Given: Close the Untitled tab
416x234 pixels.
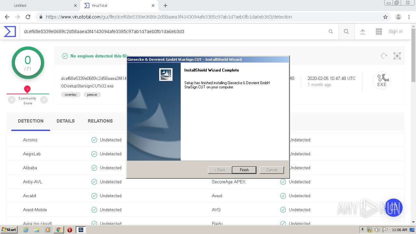Looking at the screenshot, I should [75, 6].
